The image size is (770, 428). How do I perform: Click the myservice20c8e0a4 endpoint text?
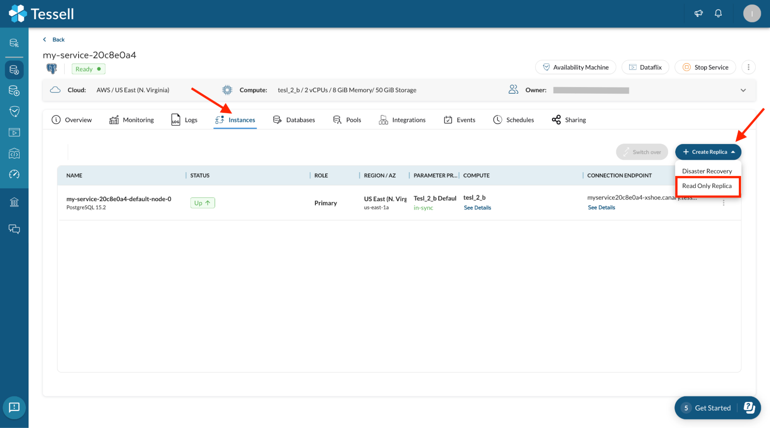coord(642,198)
